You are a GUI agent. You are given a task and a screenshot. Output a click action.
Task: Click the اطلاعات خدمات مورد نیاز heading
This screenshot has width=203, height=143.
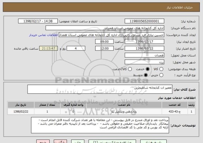[x=177, y=98]
